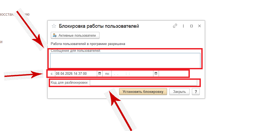
Task: Open the calendar picker for the end date
Action: click(156, 73)
